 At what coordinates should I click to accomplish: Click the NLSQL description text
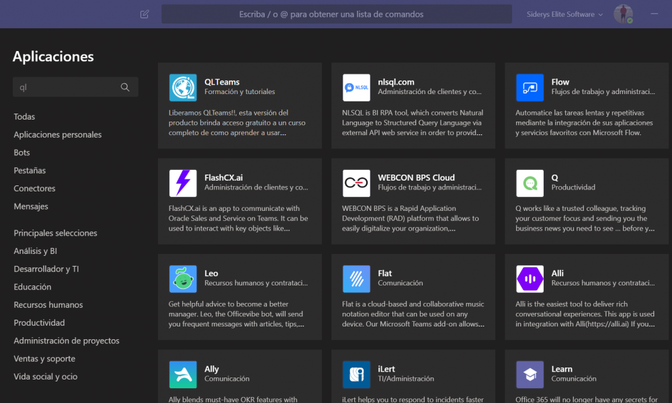pos(413,122)
